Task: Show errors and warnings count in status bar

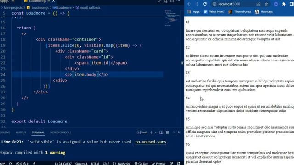Action: point(23,164)
